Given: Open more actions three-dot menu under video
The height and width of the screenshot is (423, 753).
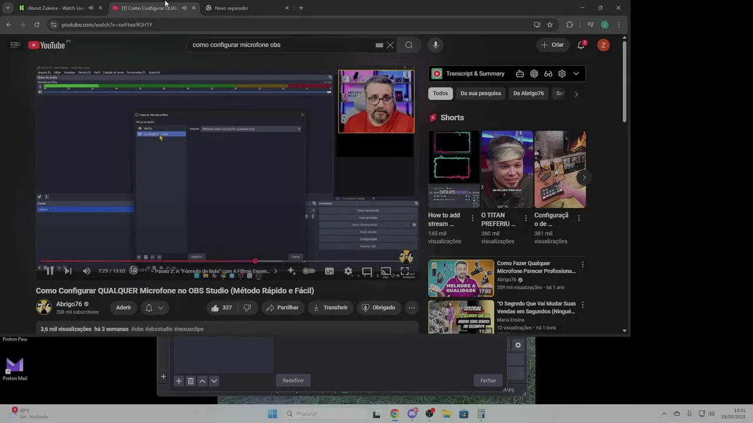Looking at the screenshot, I should click(412, 308).
